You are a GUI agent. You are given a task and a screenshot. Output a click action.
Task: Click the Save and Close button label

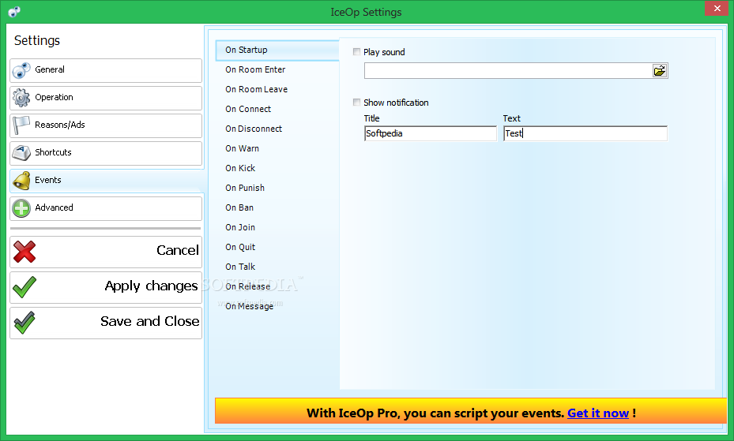coord(150,321)
